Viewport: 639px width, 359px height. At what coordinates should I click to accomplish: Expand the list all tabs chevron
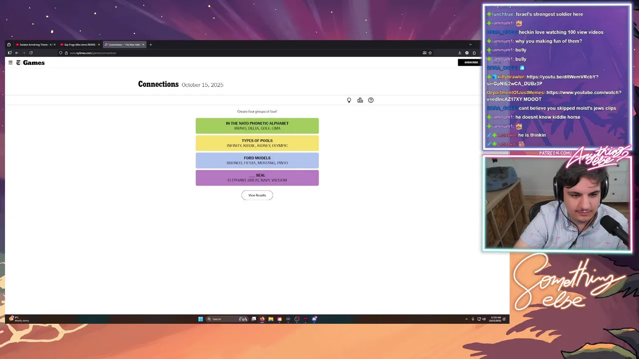(470, 44)
